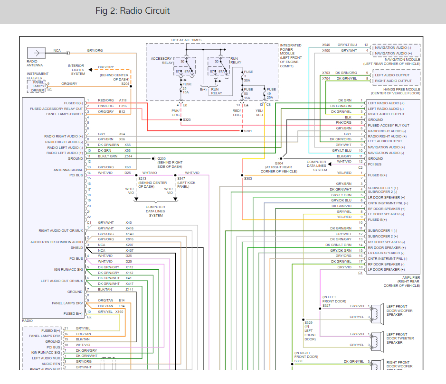Click the S327 splice in left front door

(320, 309)
